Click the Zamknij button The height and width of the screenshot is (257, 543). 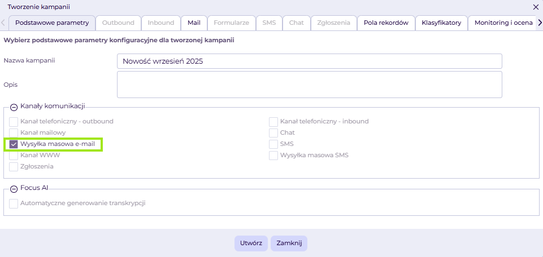click(x=289, y=243)
